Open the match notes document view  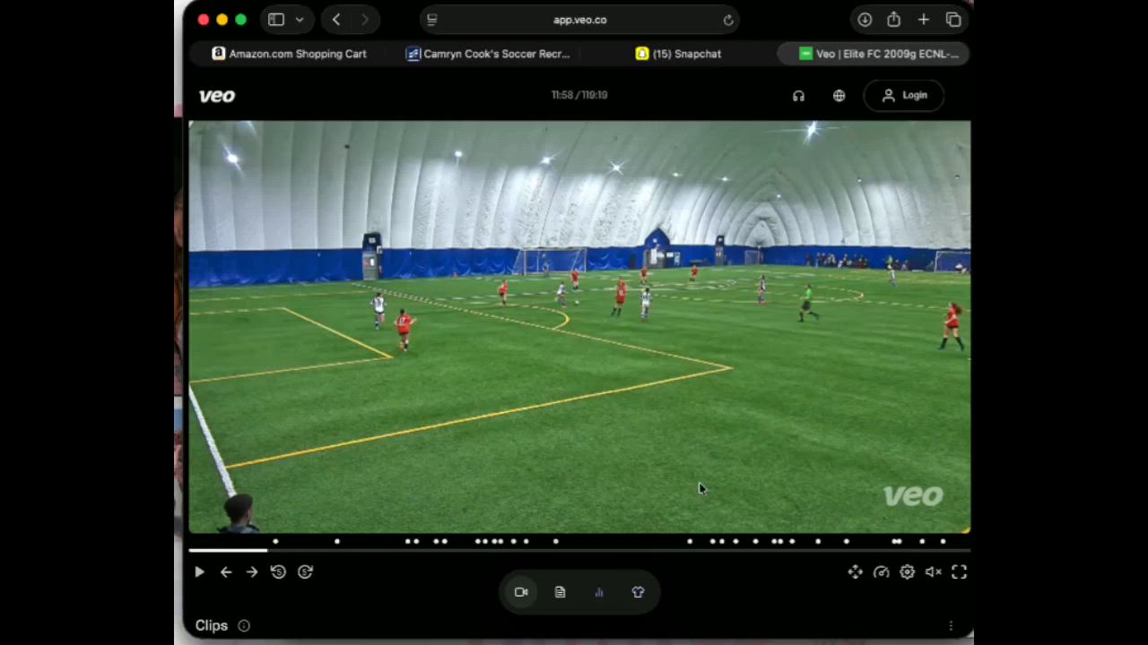coord(560,592)
